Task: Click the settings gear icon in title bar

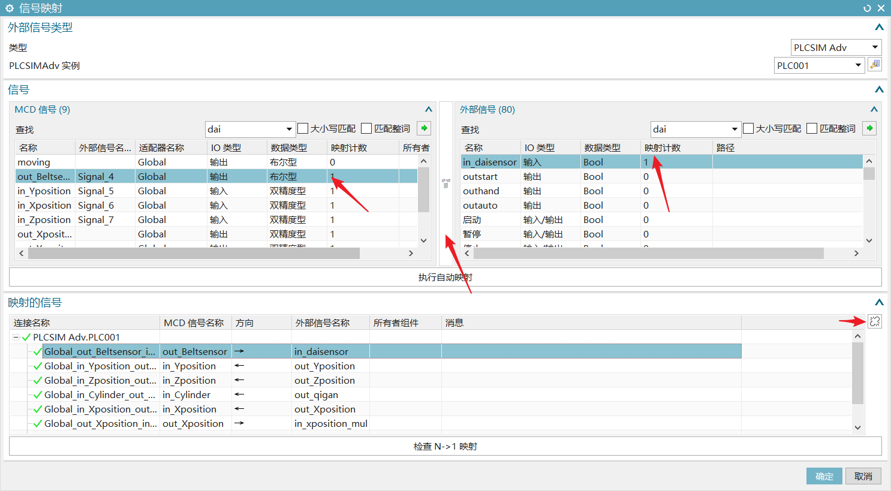Action: (10, 8)
